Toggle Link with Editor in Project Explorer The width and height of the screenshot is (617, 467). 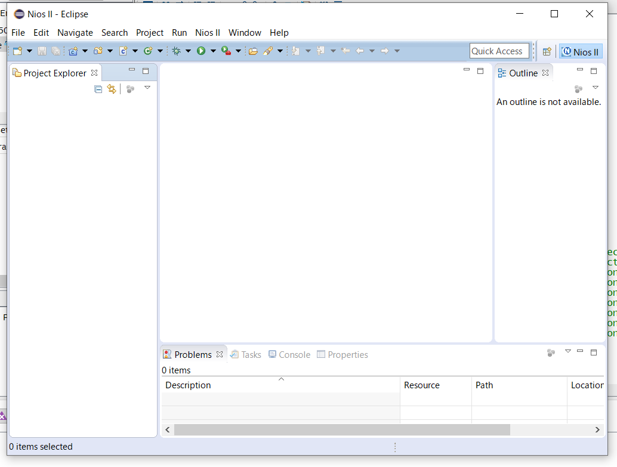[x=112, y=89]
